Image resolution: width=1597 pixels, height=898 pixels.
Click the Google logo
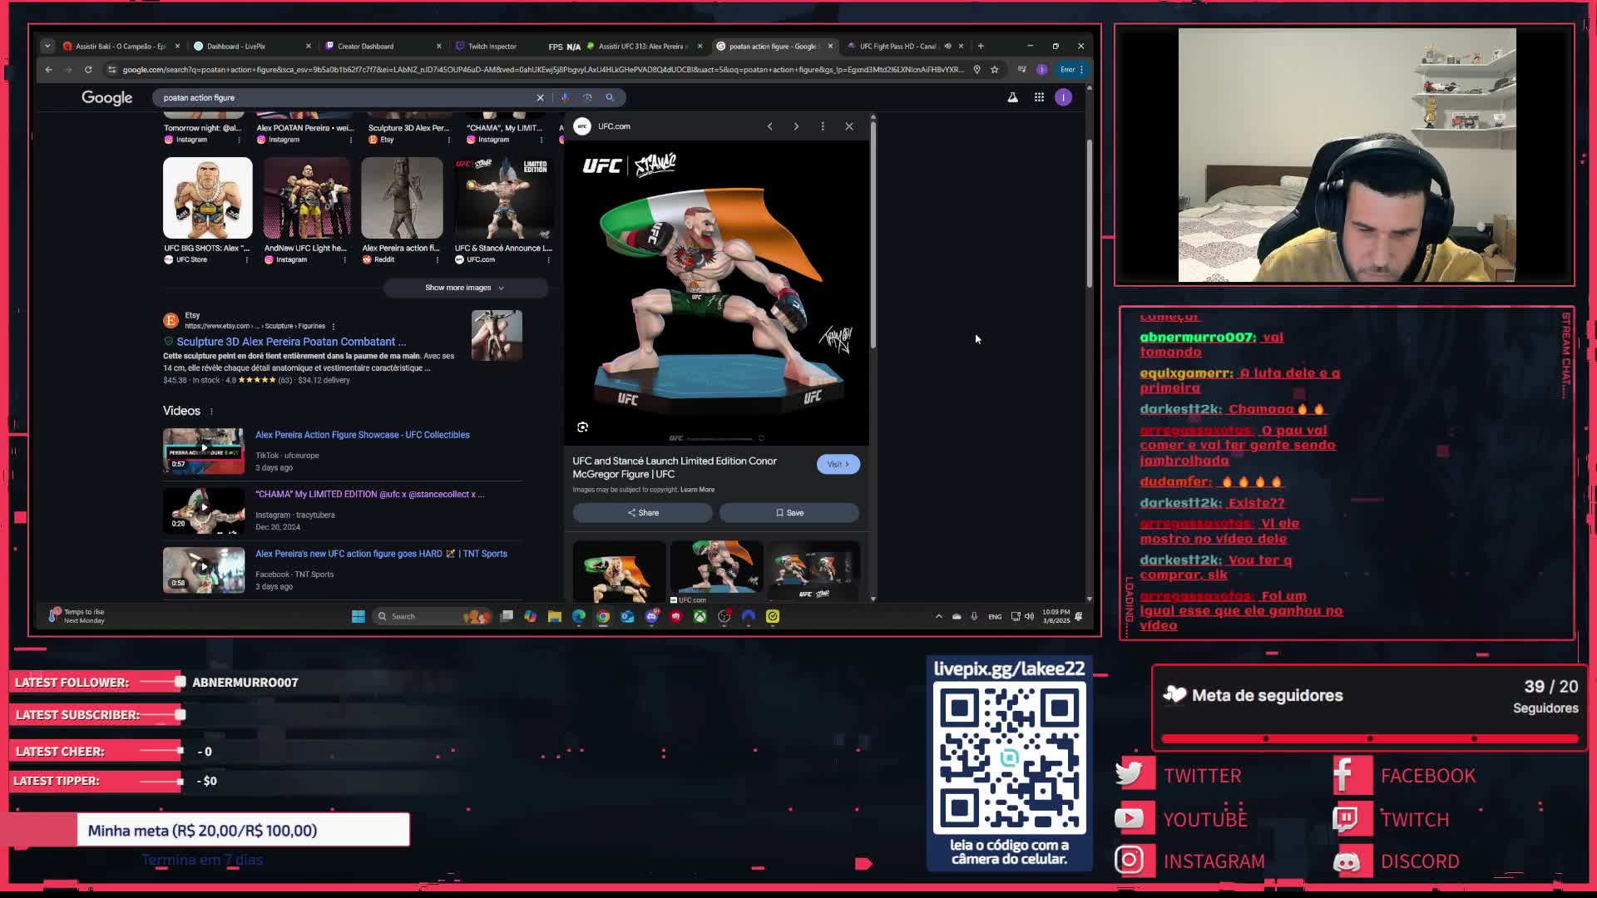106,97
